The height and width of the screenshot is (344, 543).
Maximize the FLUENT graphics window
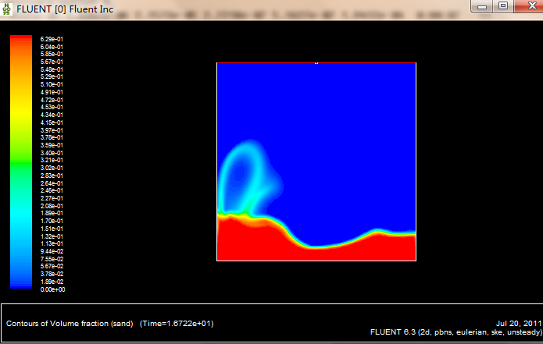click(x=503, y=6)
